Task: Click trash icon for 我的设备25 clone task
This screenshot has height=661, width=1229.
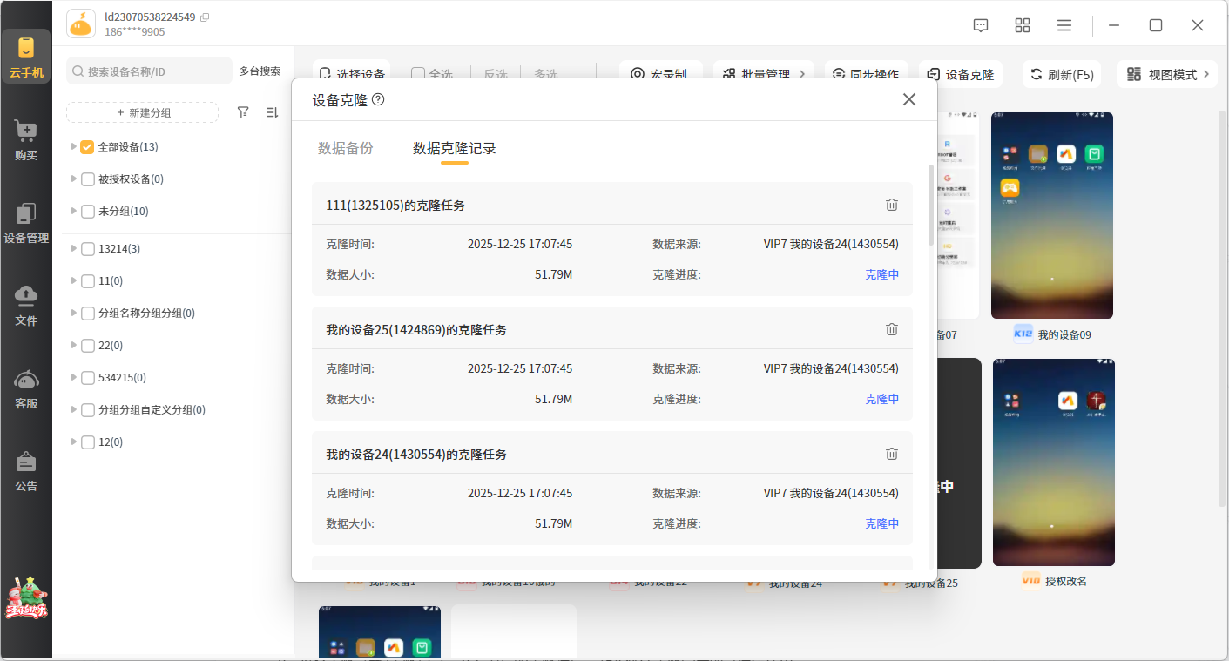Action: (x=891, y=329)
